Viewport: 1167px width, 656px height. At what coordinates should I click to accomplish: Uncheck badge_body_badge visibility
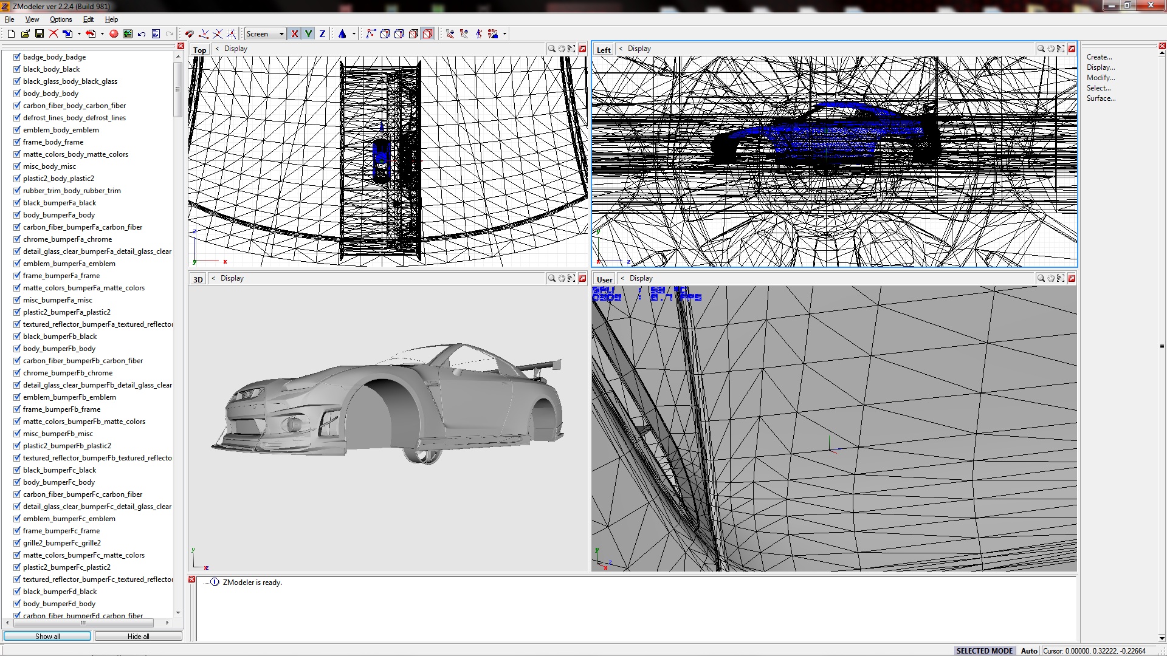17,57
